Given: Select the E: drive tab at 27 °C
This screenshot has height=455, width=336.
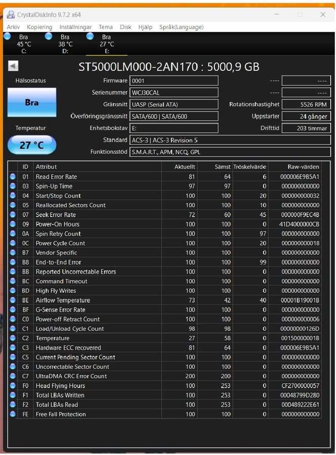Looking at the screenshot, I should pyautogui.click(x=107, y=44).
